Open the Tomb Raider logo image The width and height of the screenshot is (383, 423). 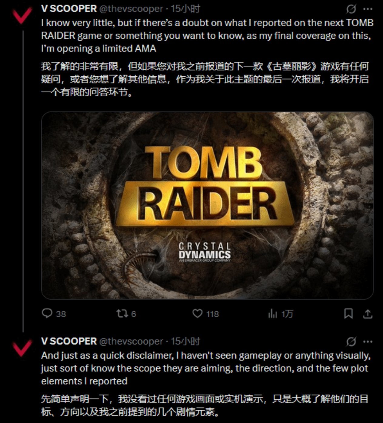click(x=207, y=205)
